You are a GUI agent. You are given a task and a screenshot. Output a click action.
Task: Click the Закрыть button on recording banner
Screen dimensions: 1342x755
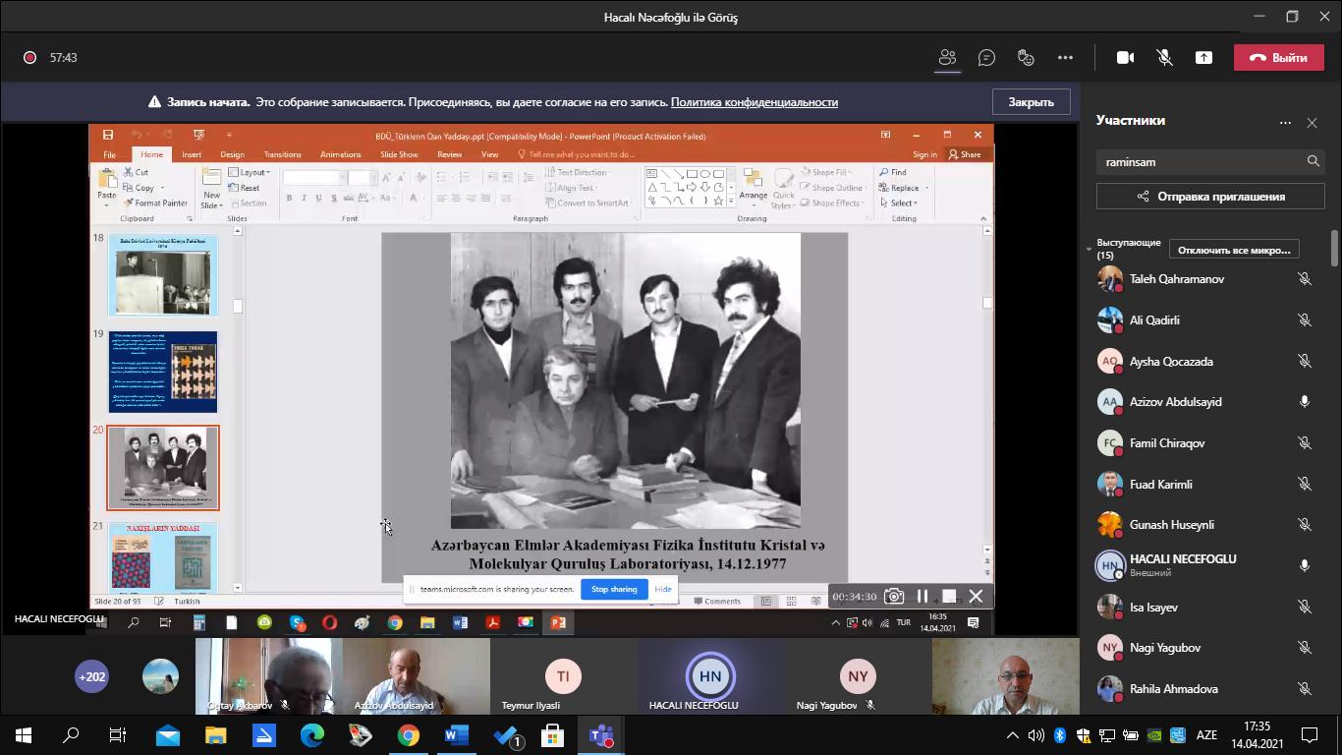tap(1030, 102)
